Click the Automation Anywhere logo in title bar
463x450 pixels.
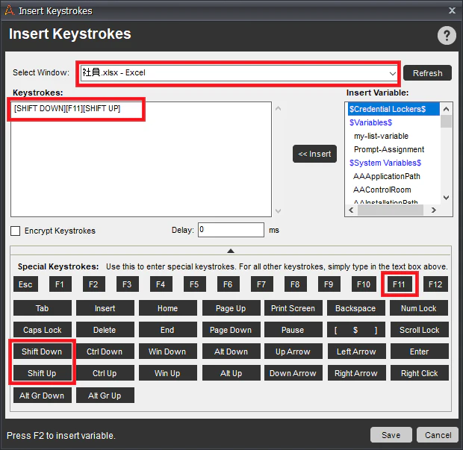point(10,10)
